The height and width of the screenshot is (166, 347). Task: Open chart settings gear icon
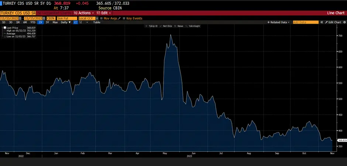pos(344,22)
